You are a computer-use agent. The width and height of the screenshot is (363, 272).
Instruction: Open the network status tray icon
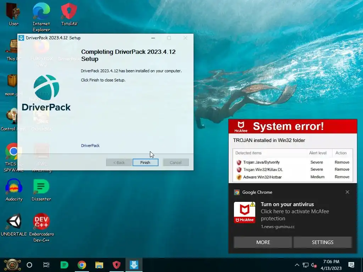306,265
